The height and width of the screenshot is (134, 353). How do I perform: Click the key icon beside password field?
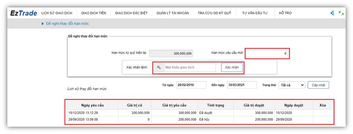pyautogui.click(x=159, y=67)
